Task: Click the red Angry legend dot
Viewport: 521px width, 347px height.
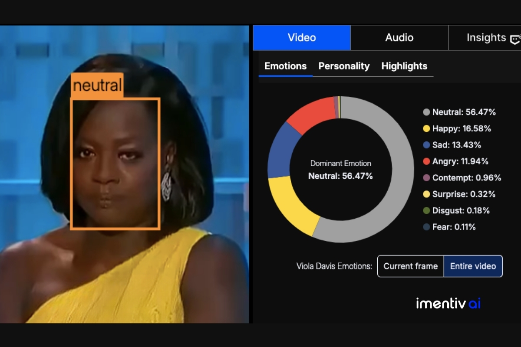Action: tap(426, 161)
